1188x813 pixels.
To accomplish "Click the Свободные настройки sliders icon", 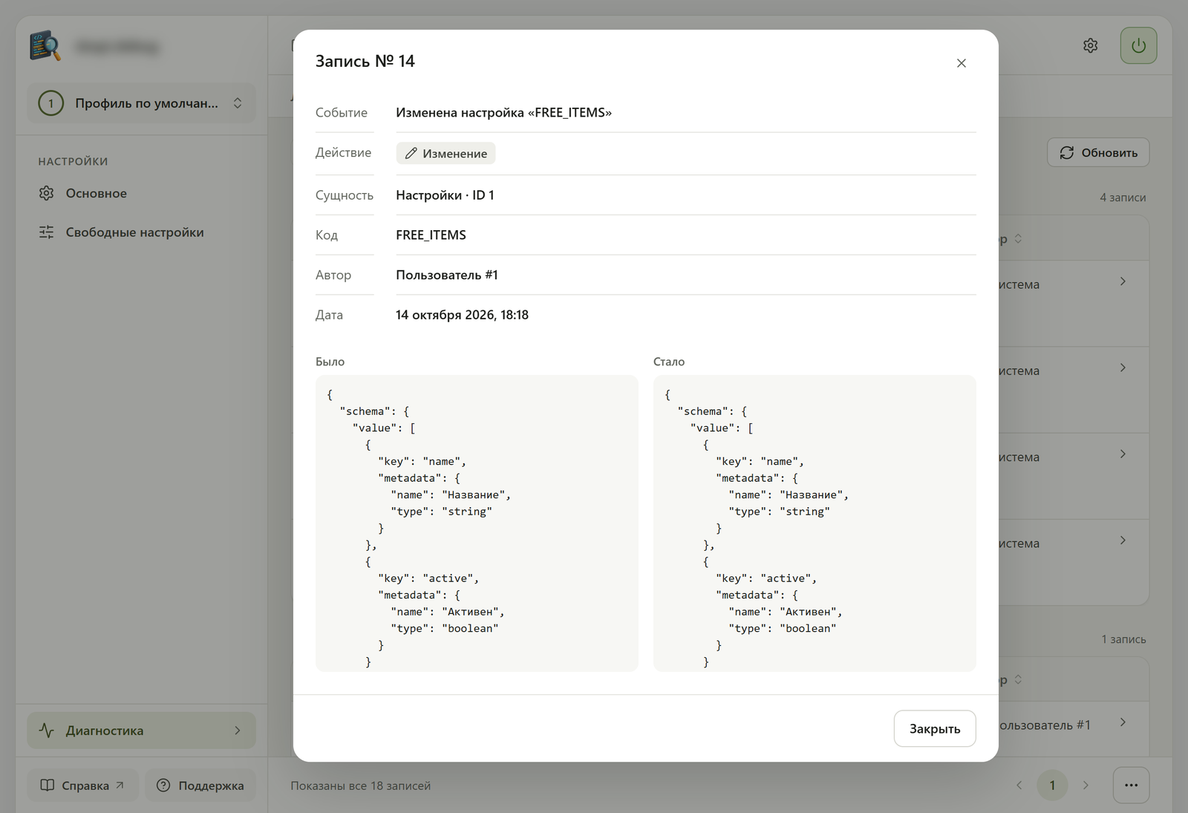I will click(47, 232).
